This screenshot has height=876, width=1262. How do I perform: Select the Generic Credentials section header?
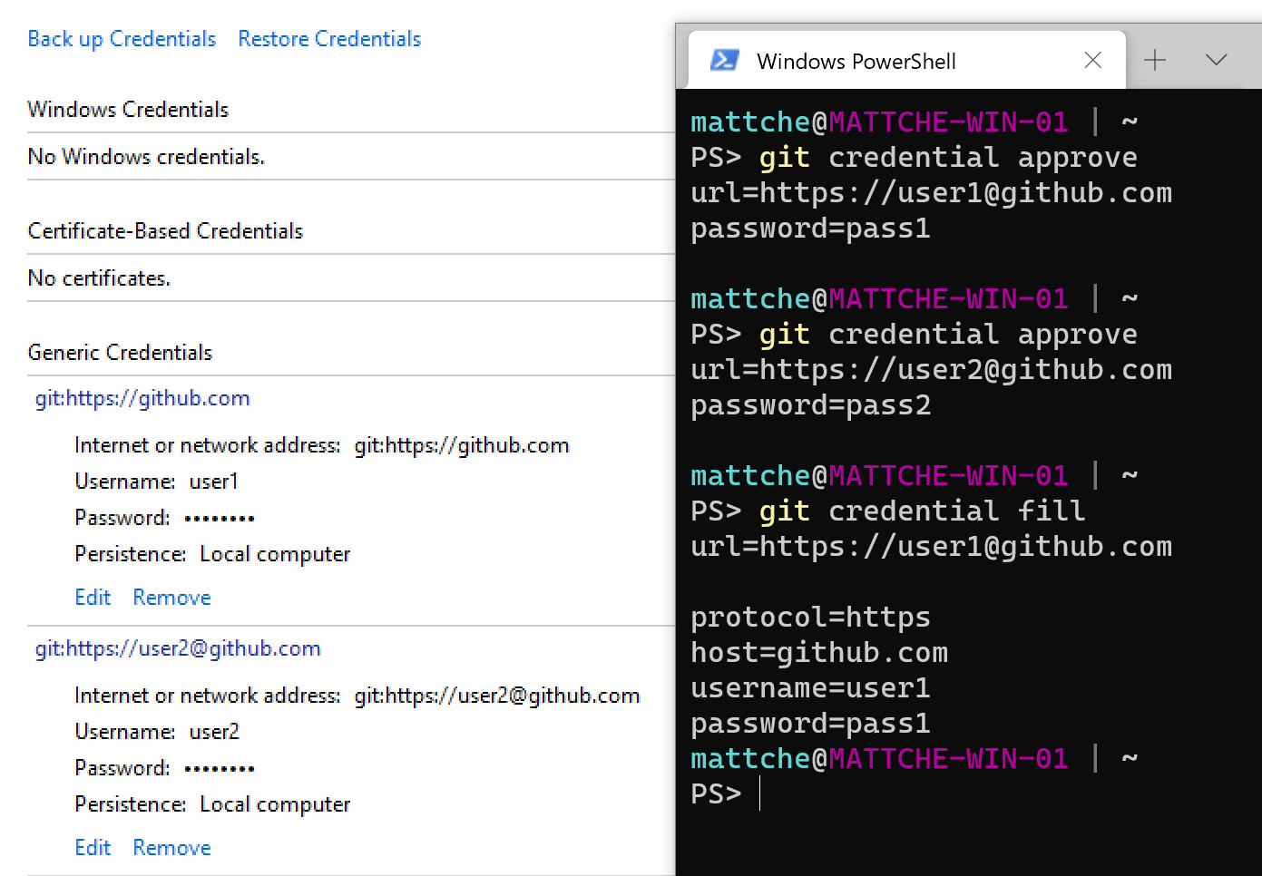(x=120, y=352)
